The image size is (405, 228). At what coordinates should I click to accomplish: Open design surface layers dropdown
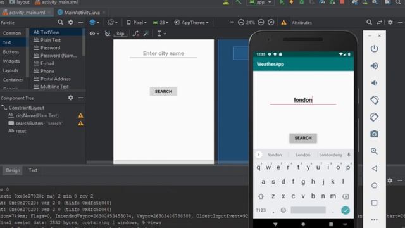click(x=94, y=23)
